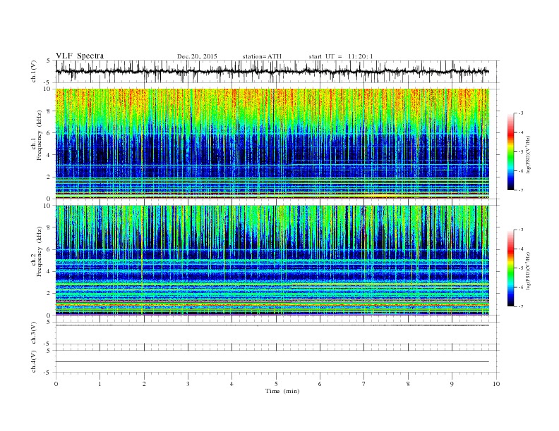Screen dimensions: 559x431
Task: Click the ch.1 spectrogram color bar
Action: tap(510, 151)
